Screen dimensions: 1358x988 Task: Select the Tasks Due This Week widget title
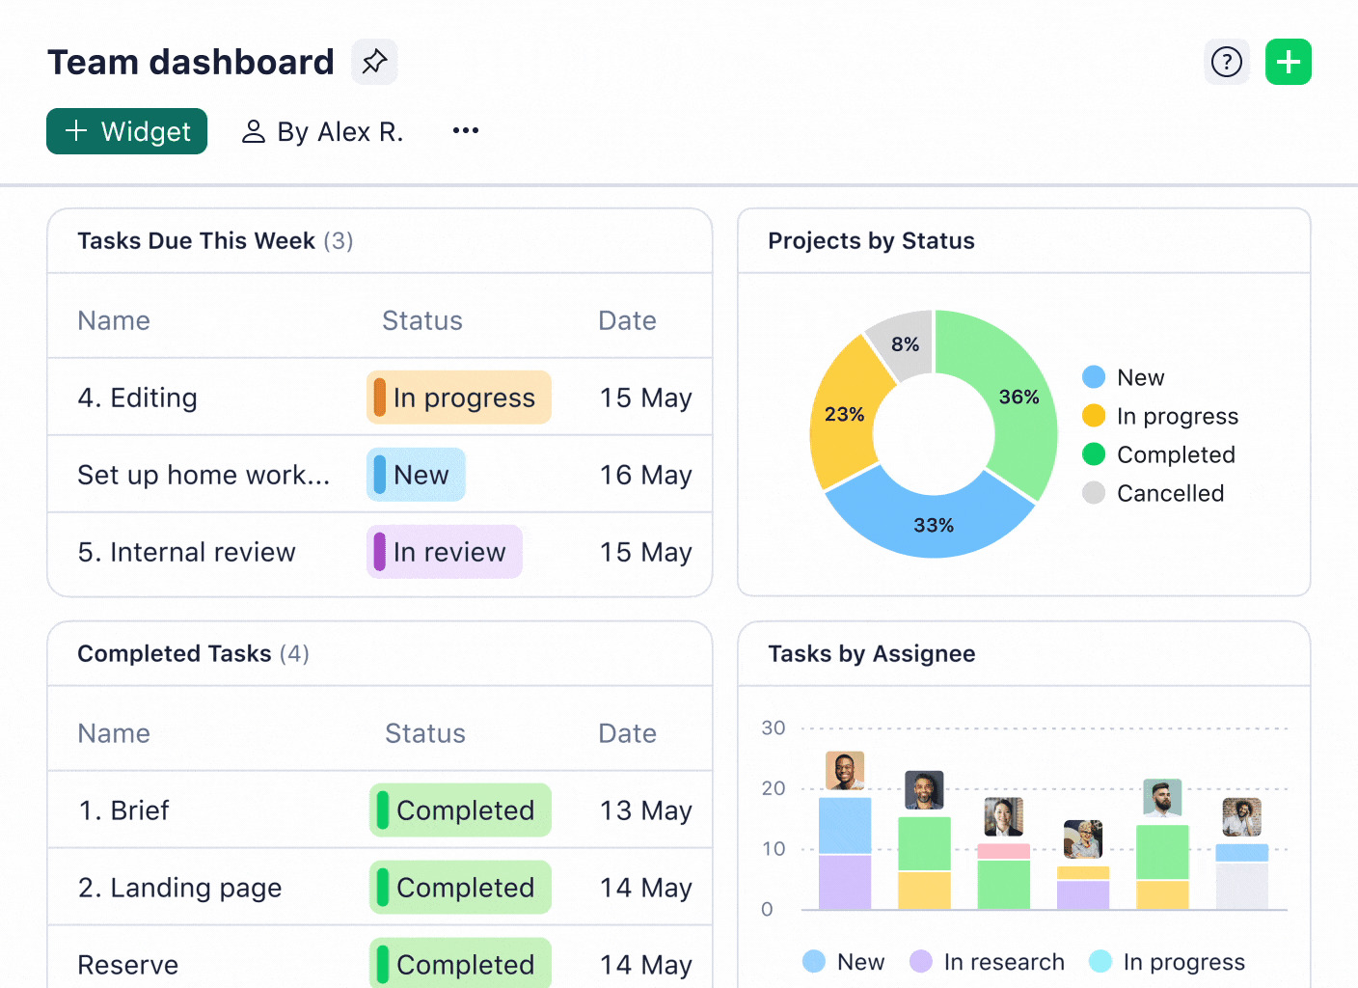[214, 240]
